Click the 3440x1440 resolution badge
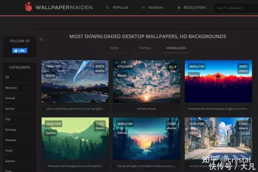The image size is (258, 172). click(53, 124)
